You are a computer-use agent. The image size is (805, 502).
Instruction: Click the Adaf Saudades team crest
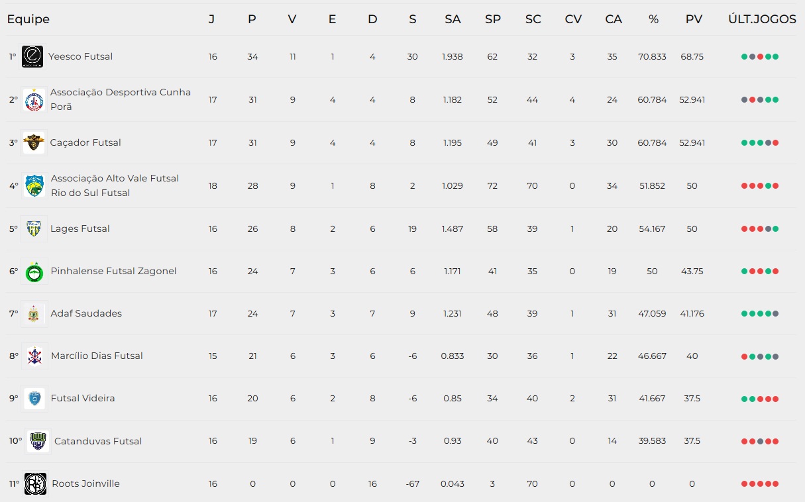click(33, 313)
